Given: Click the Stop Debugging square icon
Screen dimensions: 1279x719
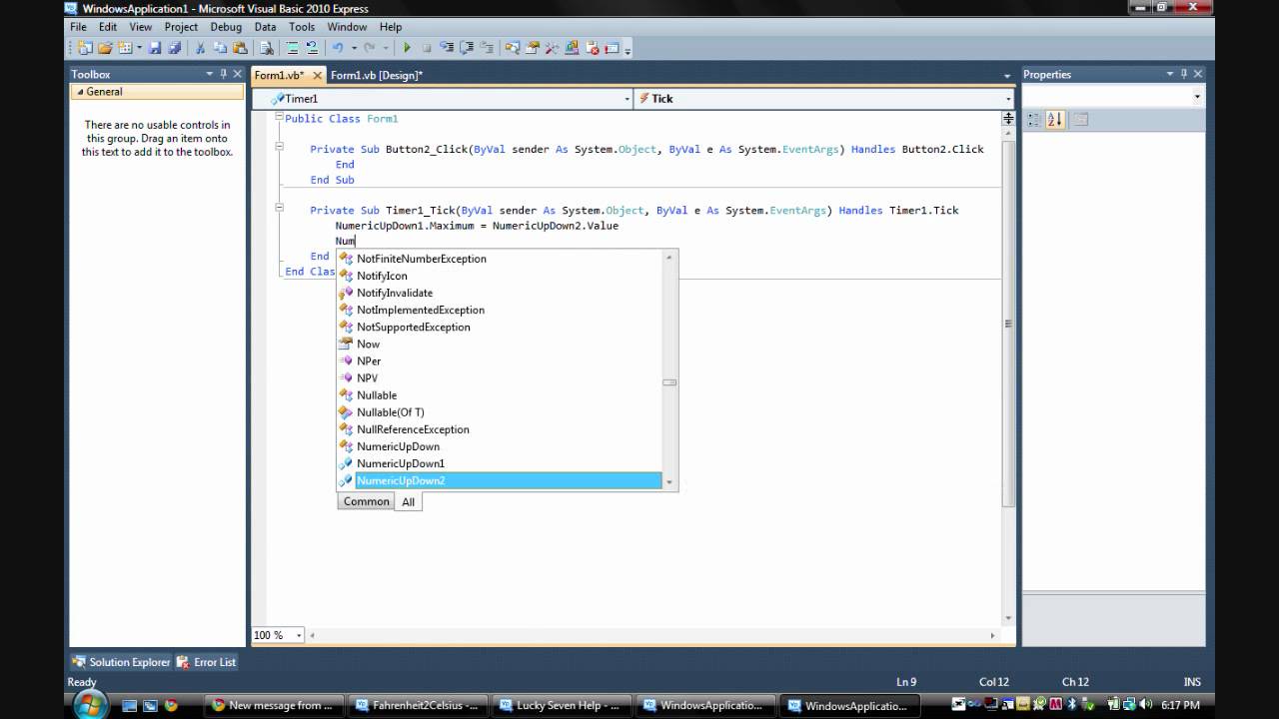Looking at the screenshot, I should [427, 48].
